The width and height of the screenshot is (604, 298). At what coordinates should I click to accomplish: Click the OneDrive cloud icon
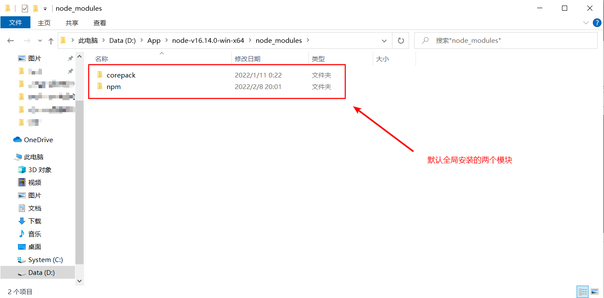coord(18,140)
